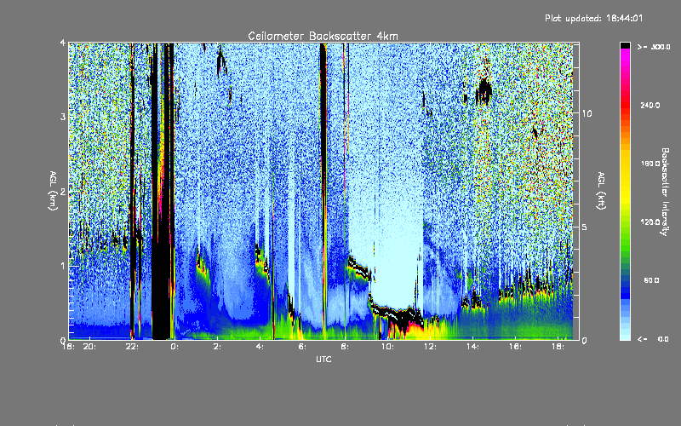Click the '12:' time tick label

[430, 347]
